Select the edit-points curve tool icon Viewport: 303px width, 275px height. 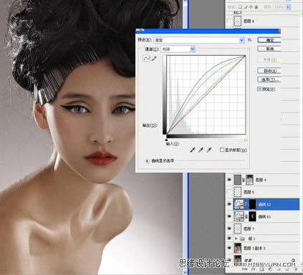pos(146,58)
